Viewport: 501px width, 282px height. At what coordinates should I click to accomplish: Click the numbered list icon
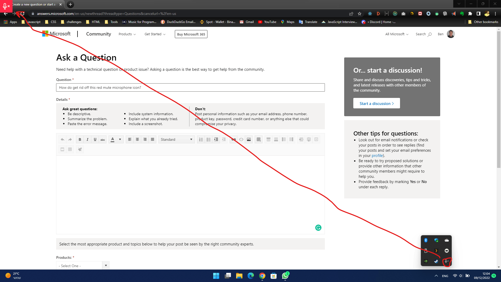(201, 139)
